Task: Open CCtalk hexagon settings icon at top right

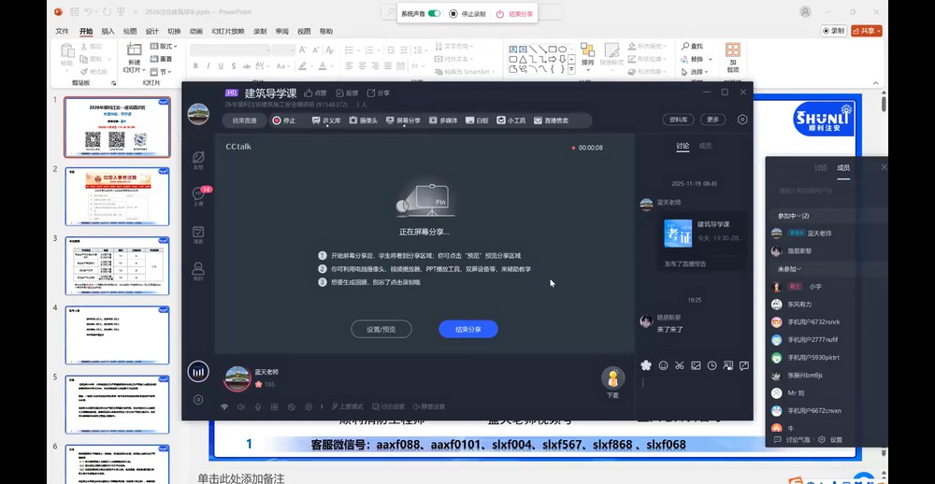Action: click(x=742, y=120)
